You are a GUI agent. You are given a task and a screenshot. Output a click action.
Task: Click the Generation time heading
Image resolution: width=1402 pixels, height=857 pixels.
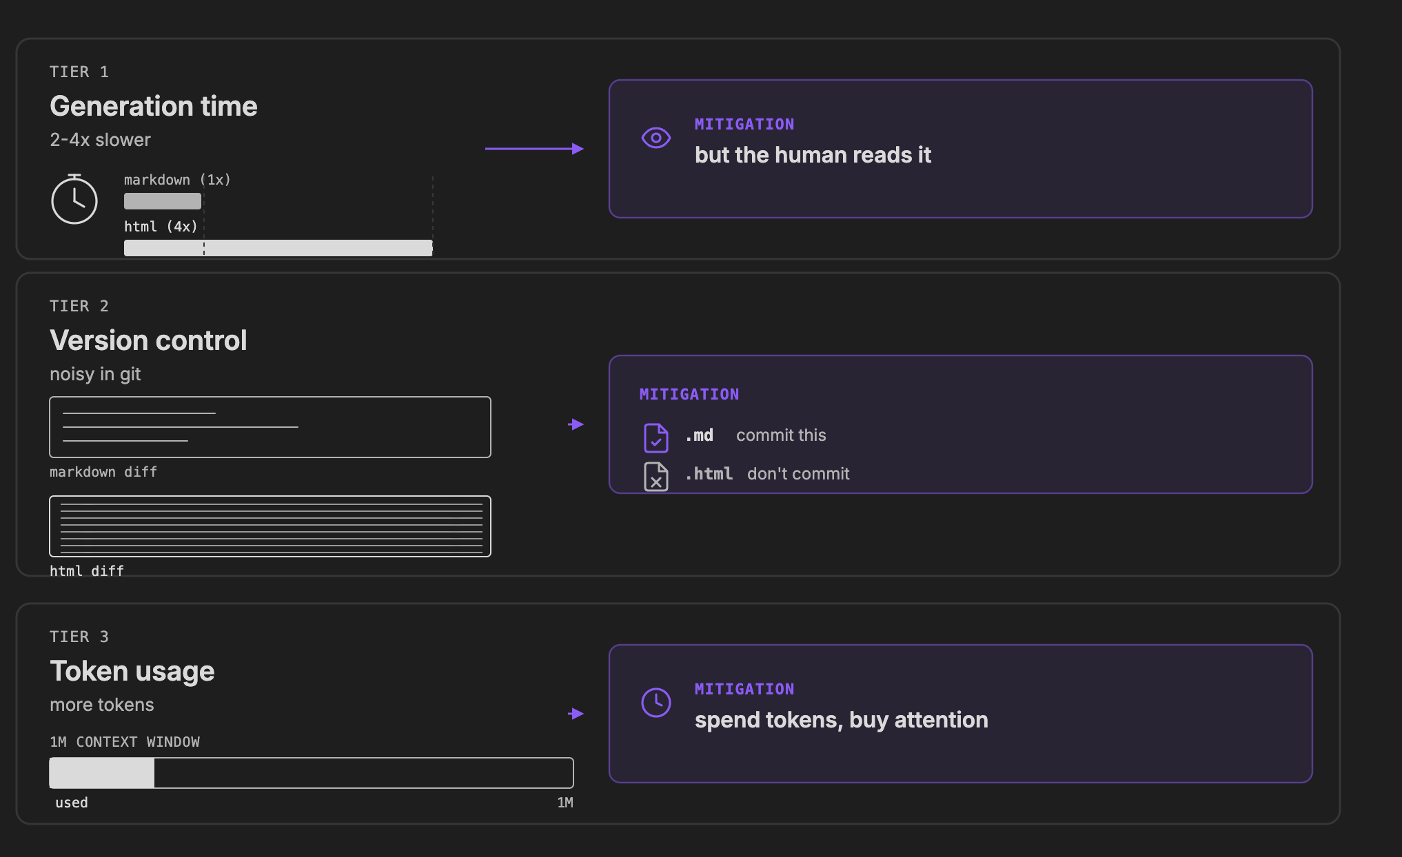(154, 106)
